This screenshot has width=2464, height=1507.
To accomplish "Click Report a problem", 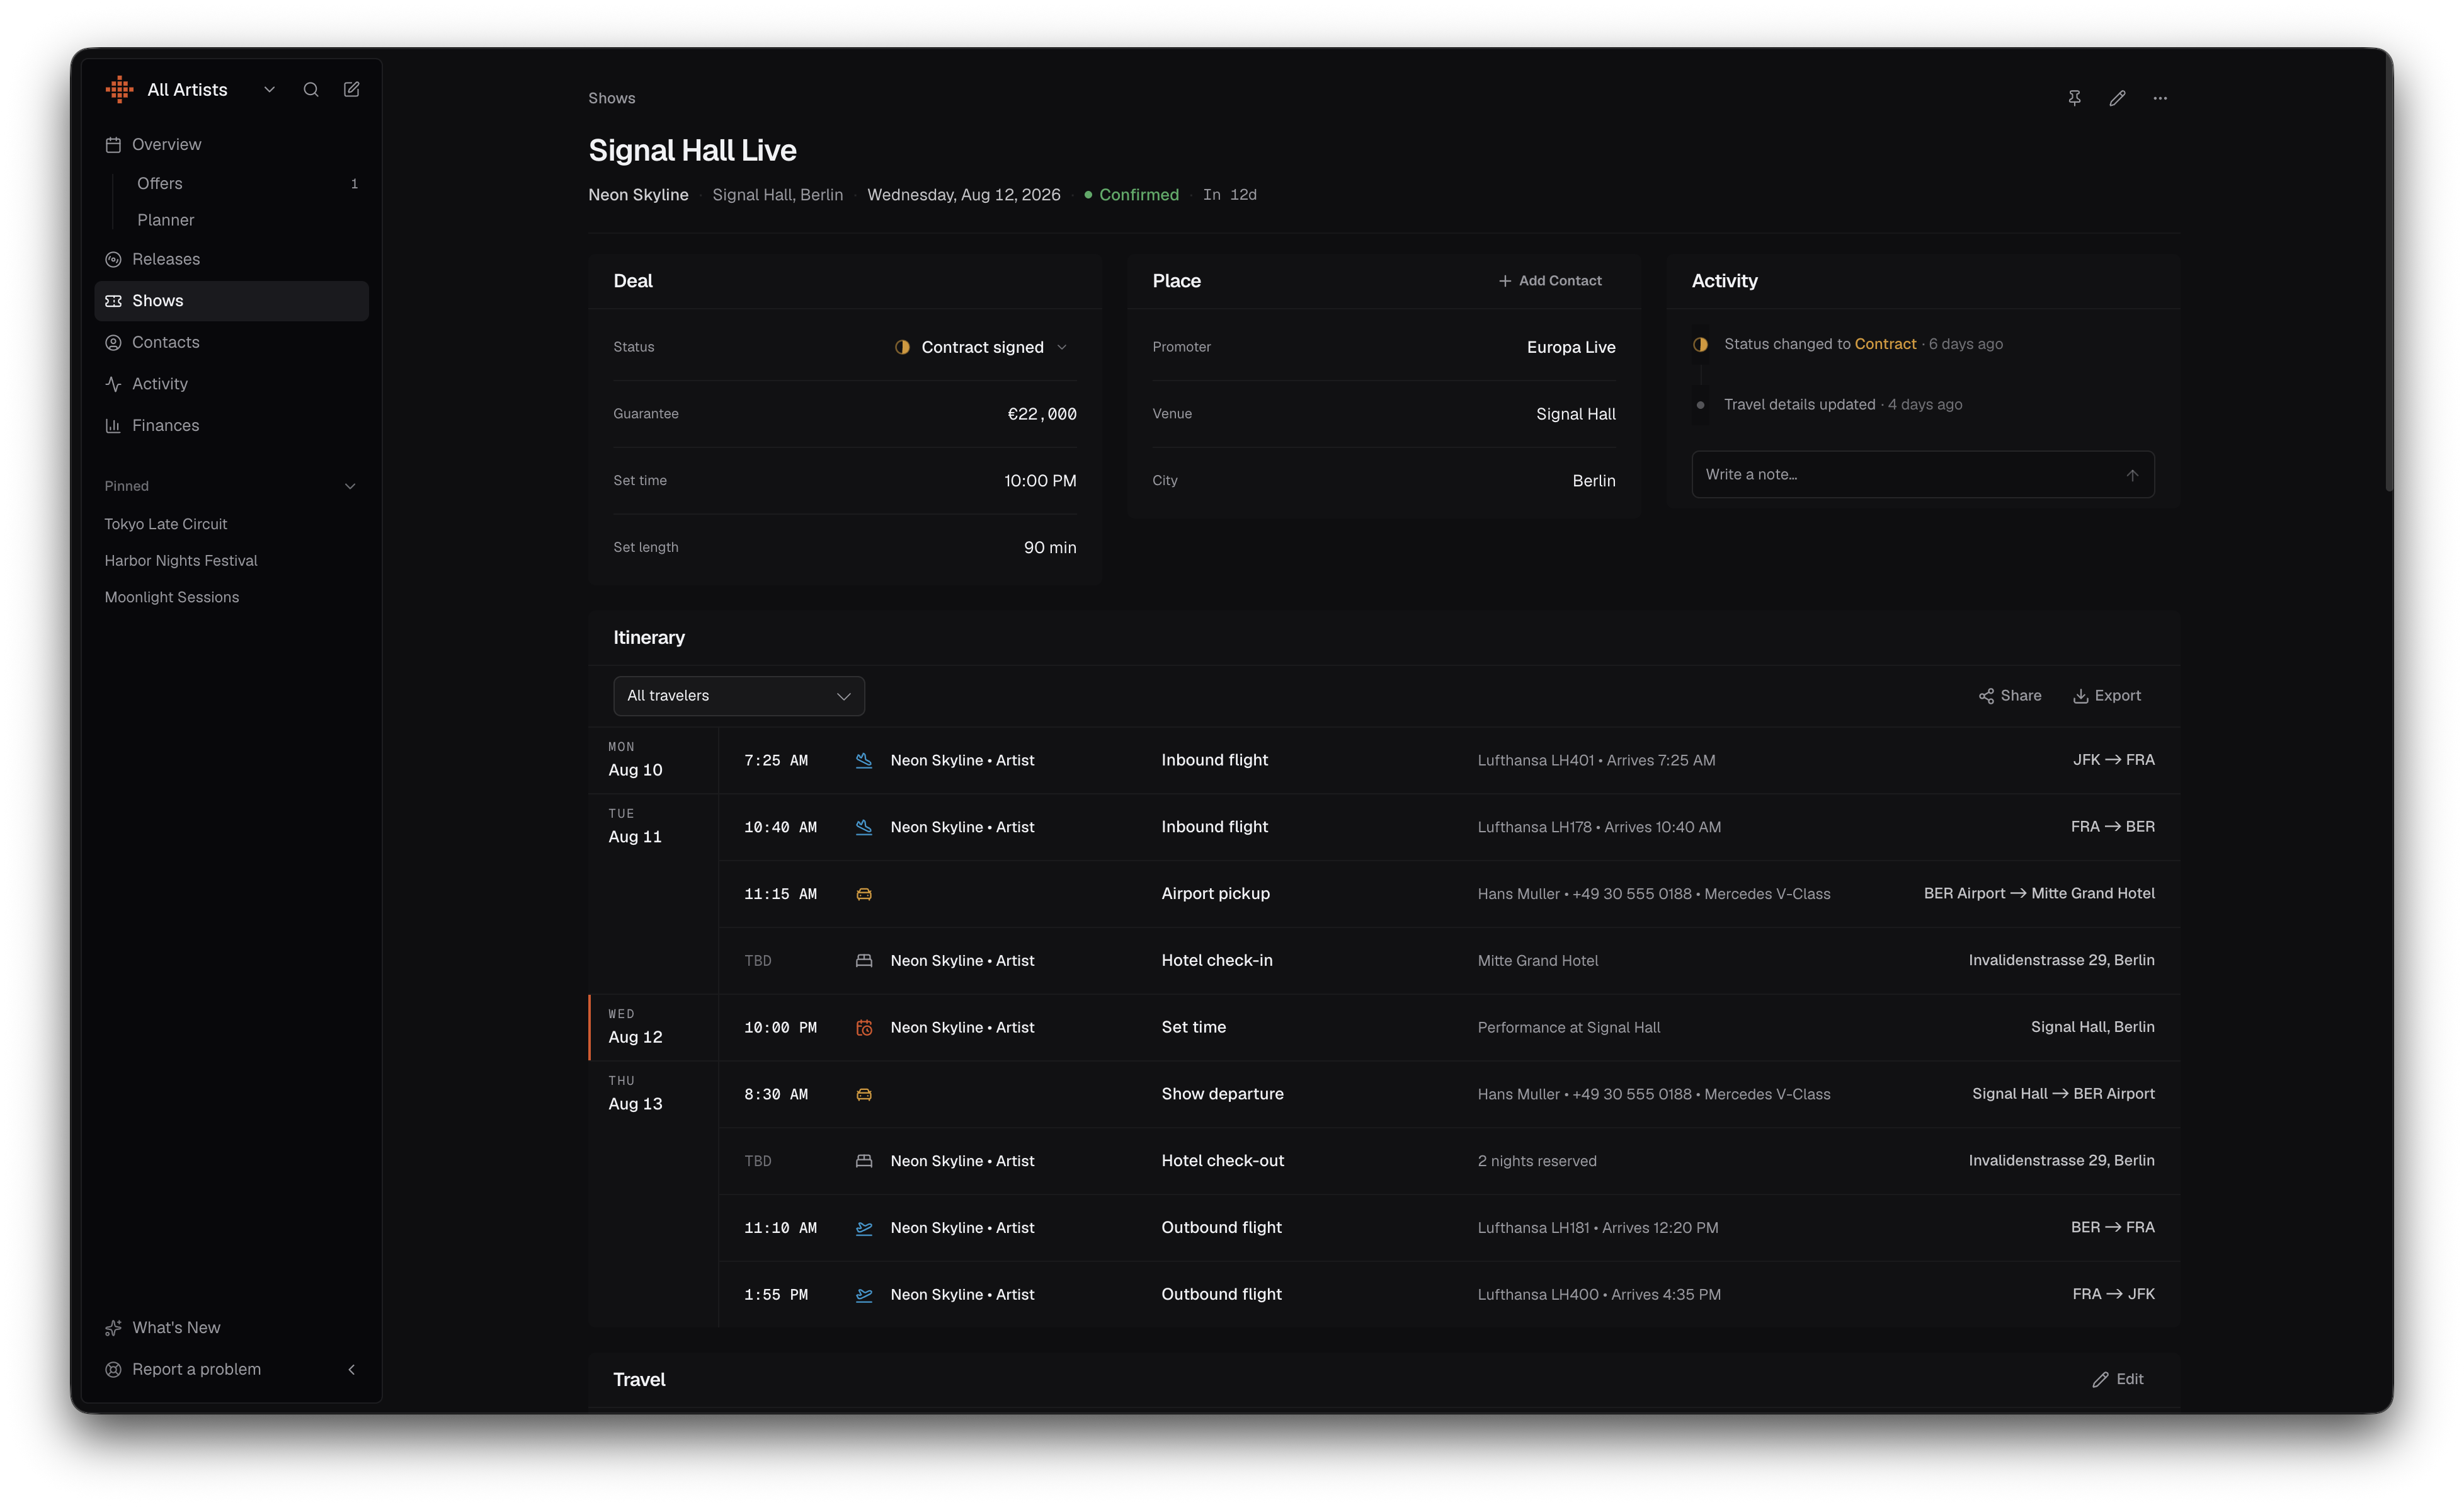I will tap(183, 1370).
